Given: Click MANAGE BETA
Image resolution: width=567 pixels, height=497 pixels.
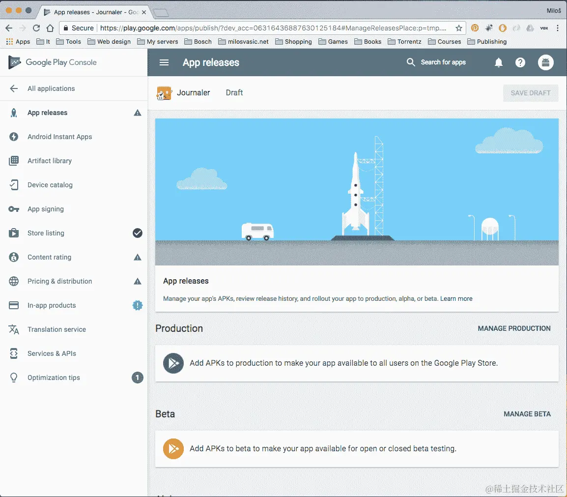Looking at the screenshot, I should pos(527,414).
